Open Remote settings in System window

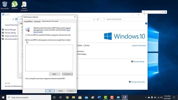point(10,33)
